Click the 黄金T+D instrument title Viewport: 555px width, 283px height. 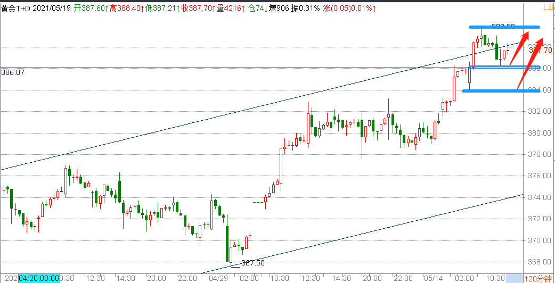[15, 9]
